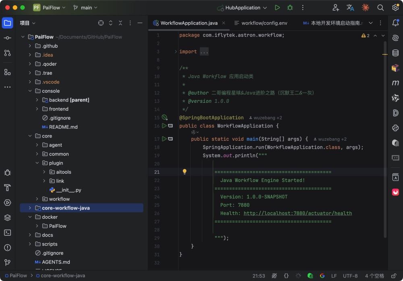403x281 pixels.
Task: Switch to the workflow/config.env tab
Action: [x=260, y=23]
